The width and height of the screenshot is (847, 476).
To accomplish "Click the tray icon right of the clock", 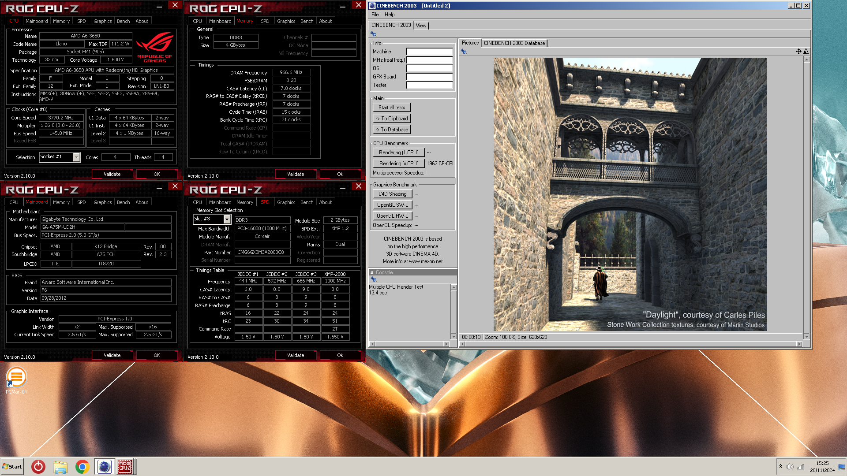I will (842, 467).
